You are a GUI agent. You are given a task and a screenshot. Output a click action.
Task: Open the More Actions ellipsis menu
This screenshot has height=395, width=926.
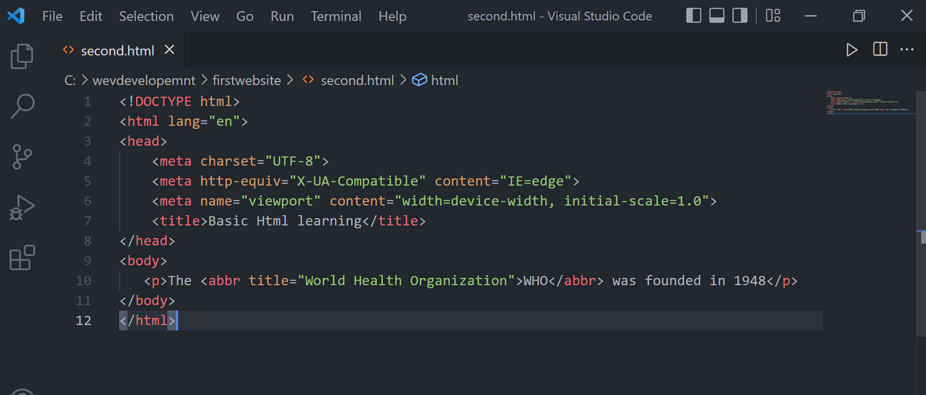click(x=907, y=50)
